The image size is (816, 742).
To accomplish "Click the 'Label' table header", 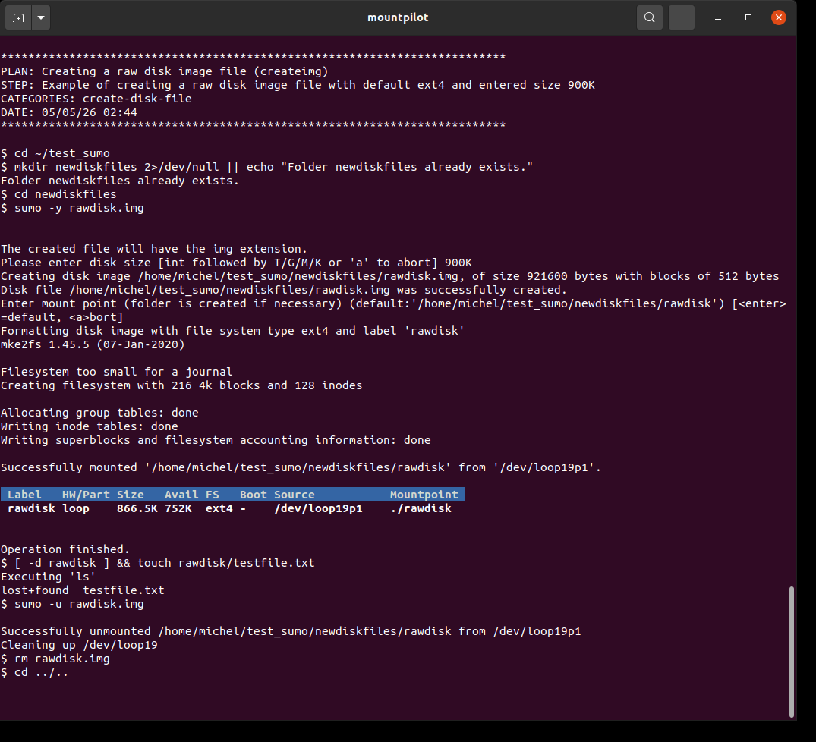I will (24, 495).
